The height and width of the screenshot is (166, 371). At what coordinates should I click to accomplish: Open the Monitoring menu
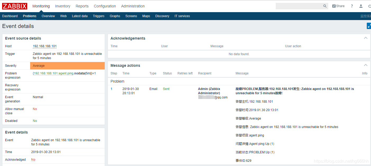(41, 6)
